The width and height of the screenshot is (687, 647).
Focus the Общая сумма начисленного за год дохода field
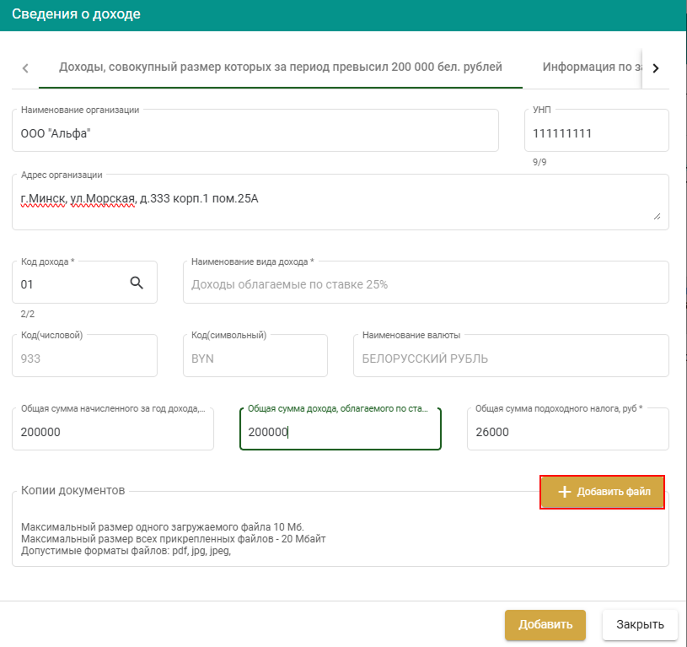pos(112,432)
